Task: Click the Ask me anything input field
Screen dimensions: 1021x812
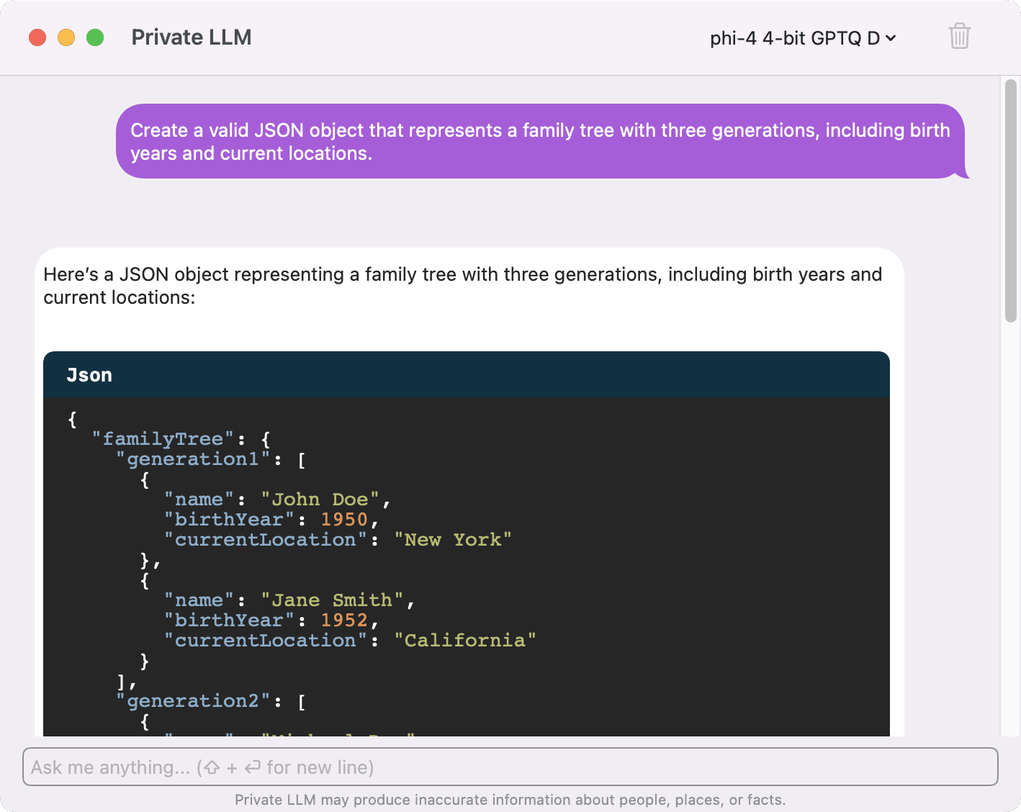Action: 509,767
